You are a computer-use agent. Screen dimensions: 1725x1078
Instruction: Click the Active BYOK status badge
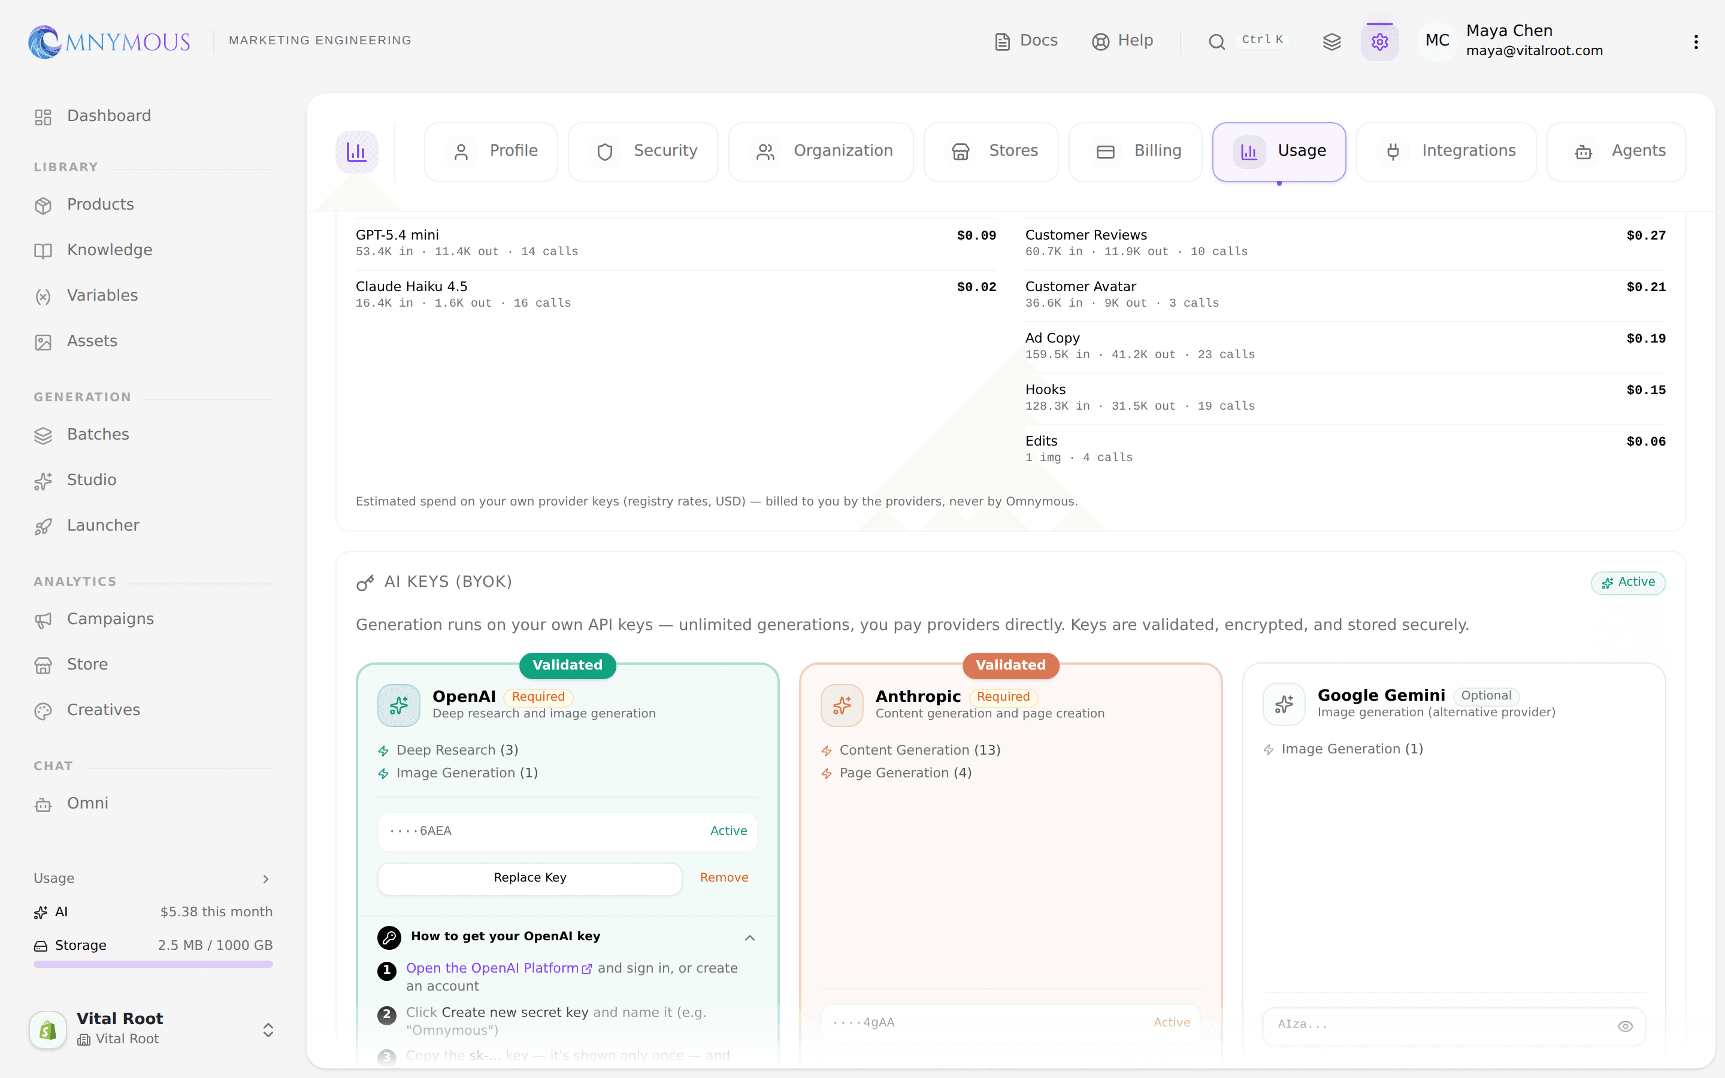coord(1628,583)
